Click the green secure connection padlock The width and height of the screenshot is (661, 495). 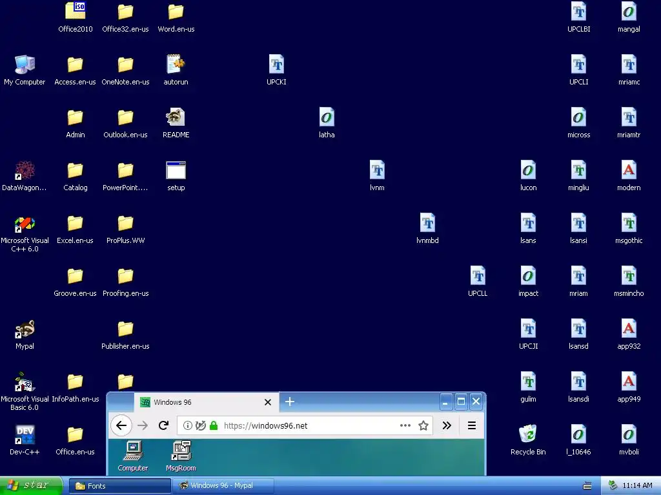[x=214, y=425]
